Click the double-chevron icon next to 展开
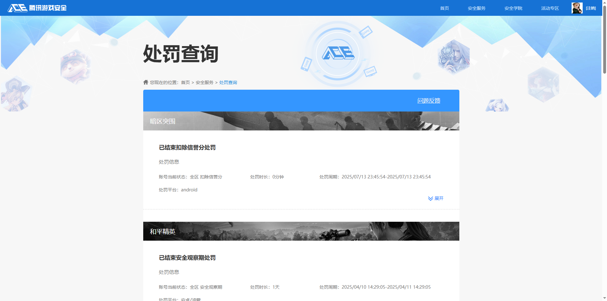Screen dimensions: 607x301 [x=430, y=199]
